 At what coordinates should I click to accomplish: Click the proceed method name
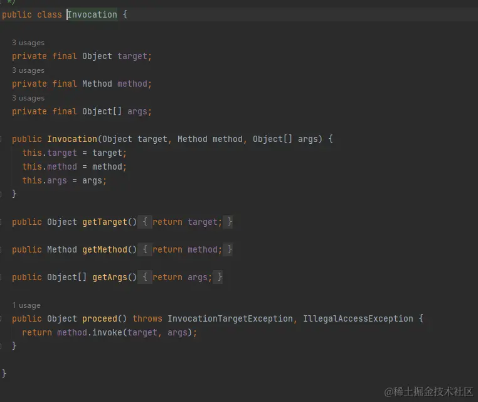point(100,318)
